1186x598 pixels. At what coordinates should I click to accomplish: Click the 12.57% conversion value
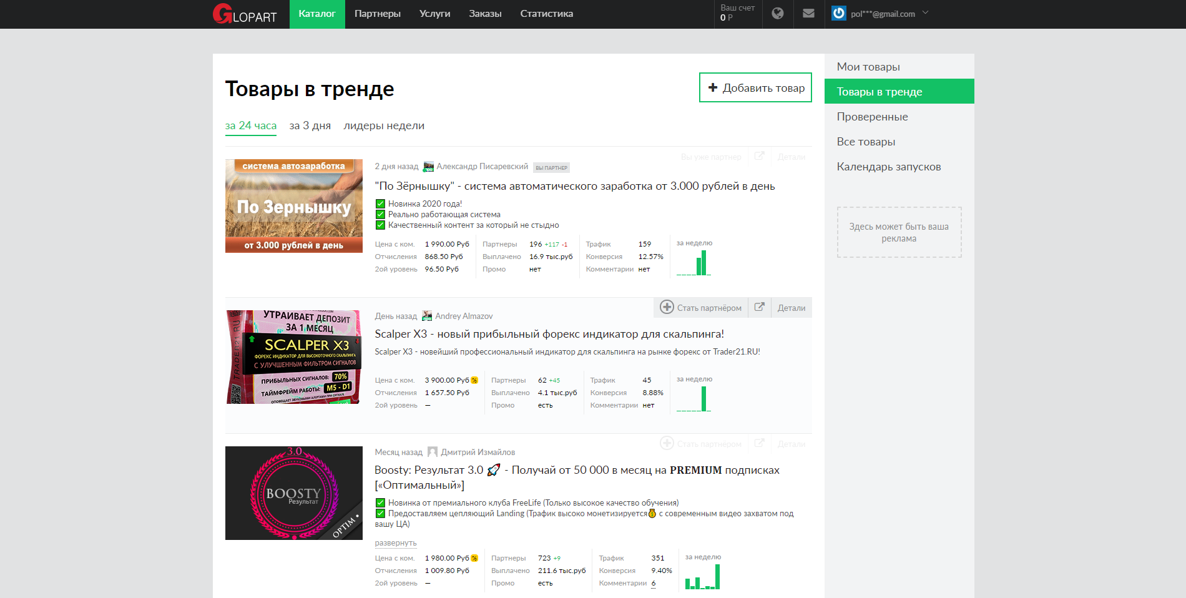click(650, 257)
